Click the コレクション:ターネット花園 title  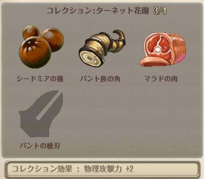[98, 11]
